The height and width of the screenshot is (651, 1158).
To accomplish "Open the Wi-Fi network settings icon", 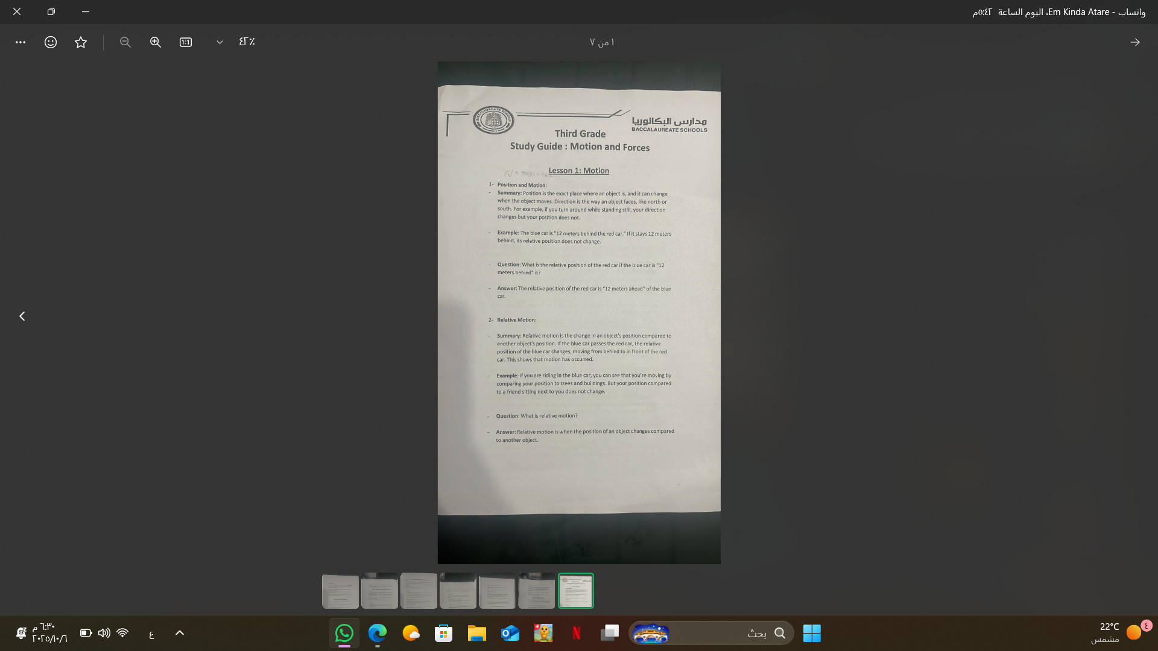I will 122,633.
